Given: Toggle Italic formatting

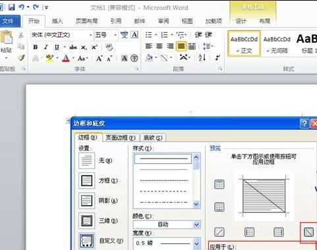Looking at the screenshot, I should tap(46, 47).
